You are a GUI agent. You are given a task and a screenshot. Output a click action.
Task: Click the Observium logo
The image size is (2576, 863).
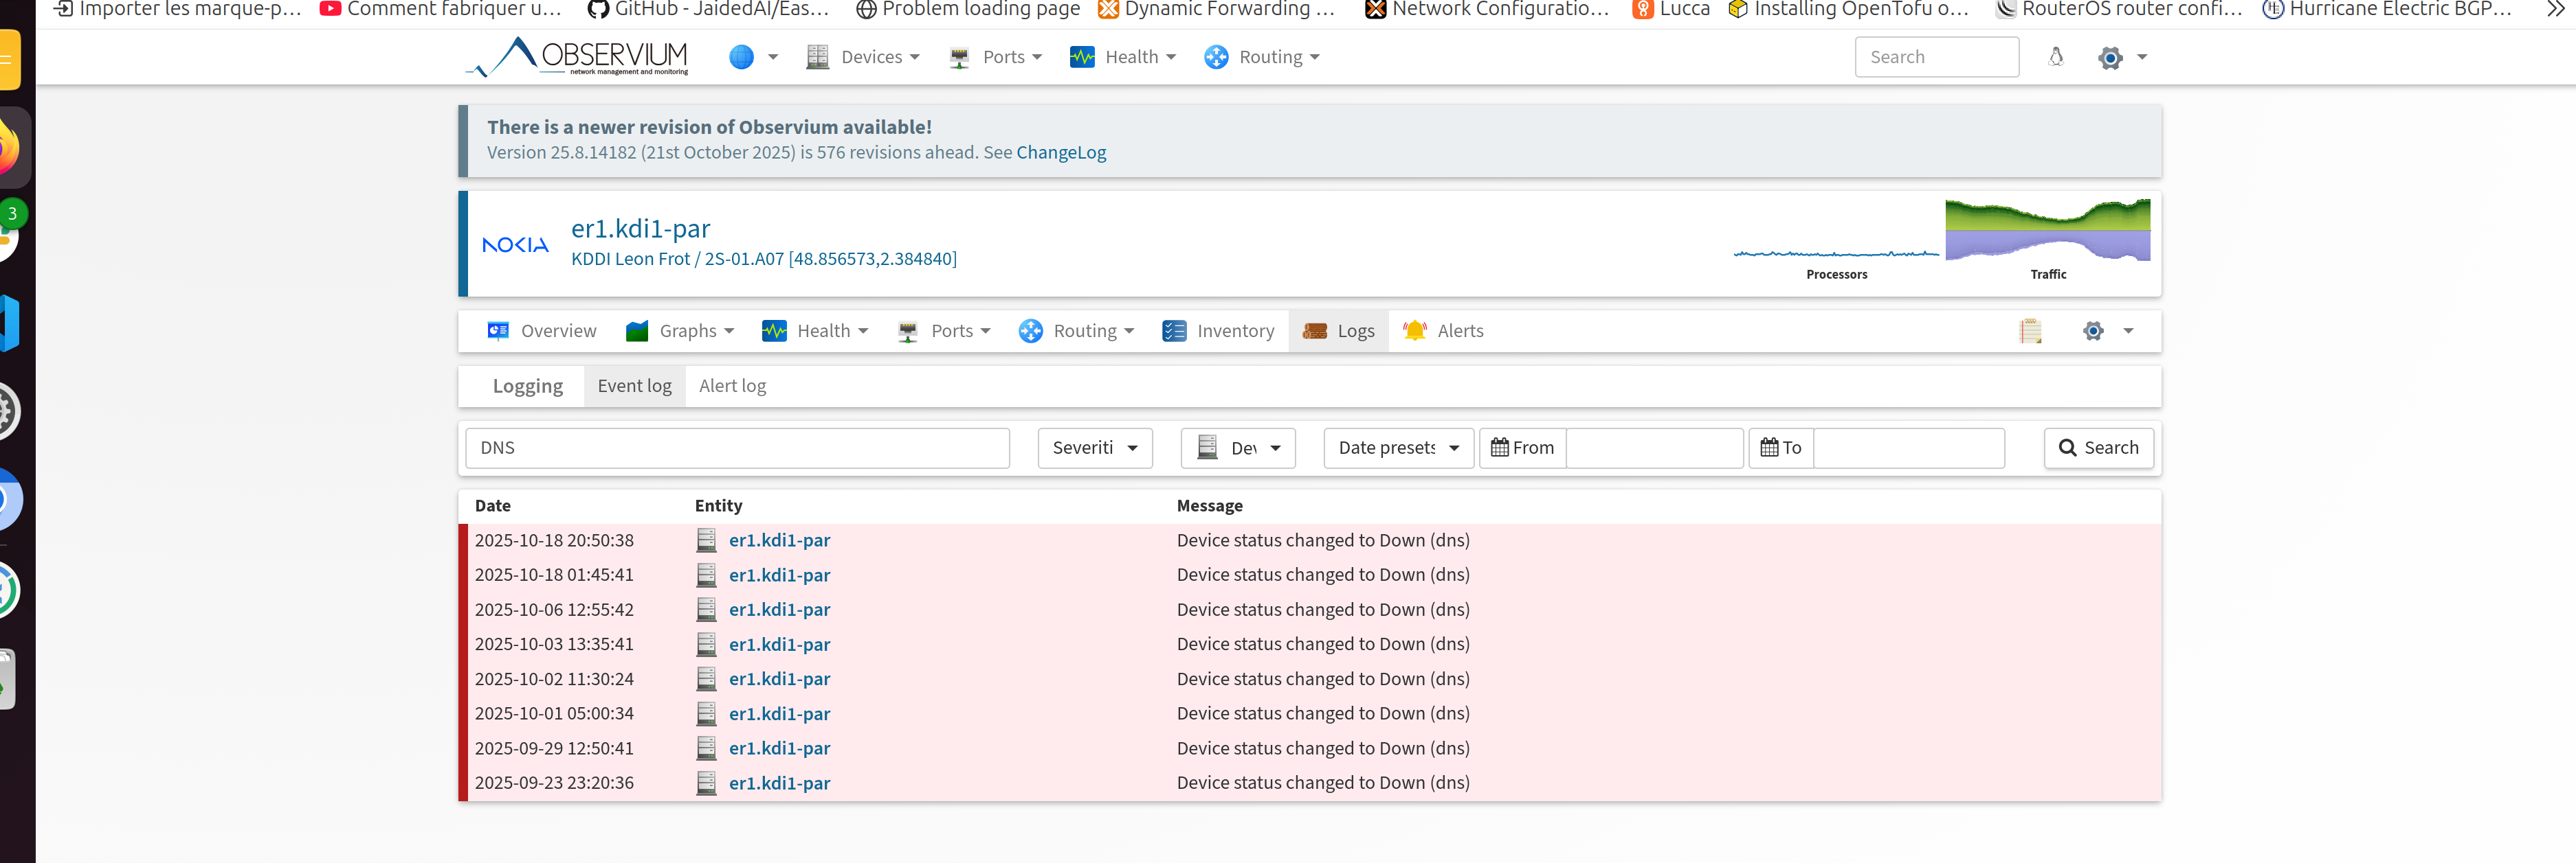pos(578,57)
